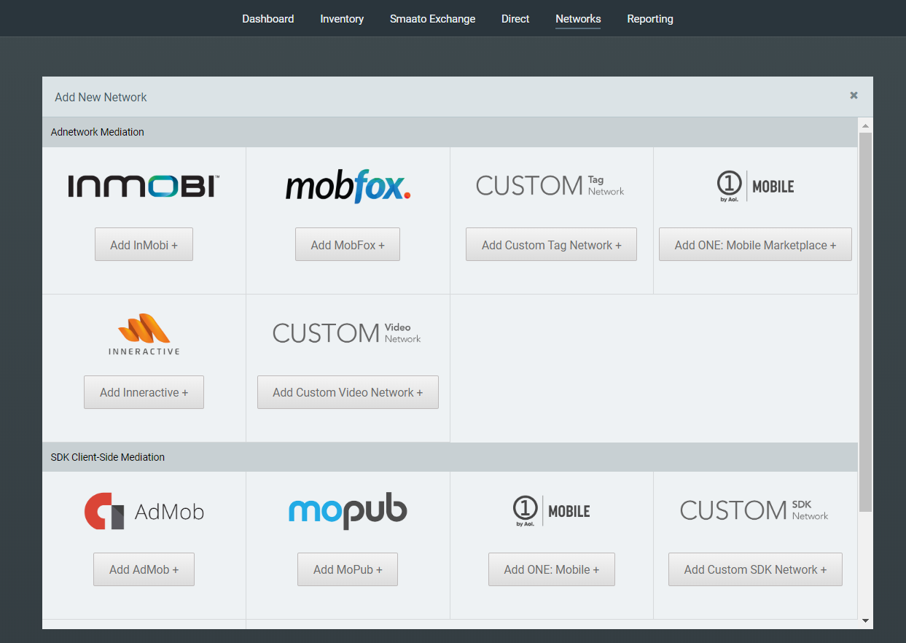Add the InMobi network
The height and width of the screenshot is (643, 906).
pyautogui.click(x=144, y=245)
